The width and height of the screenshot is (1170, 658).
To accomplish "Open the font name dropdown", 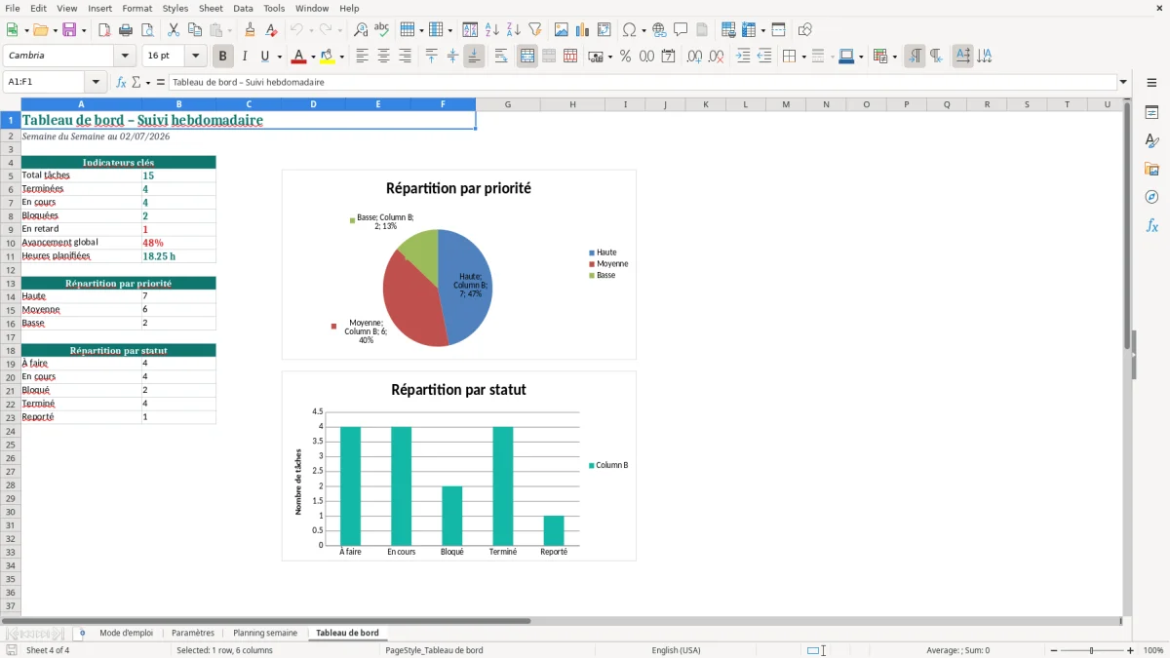I will [125, 57].
